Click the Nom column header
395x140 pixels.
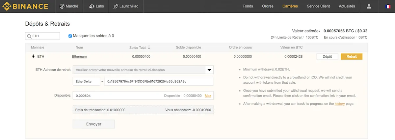click(x=79, y=47)
